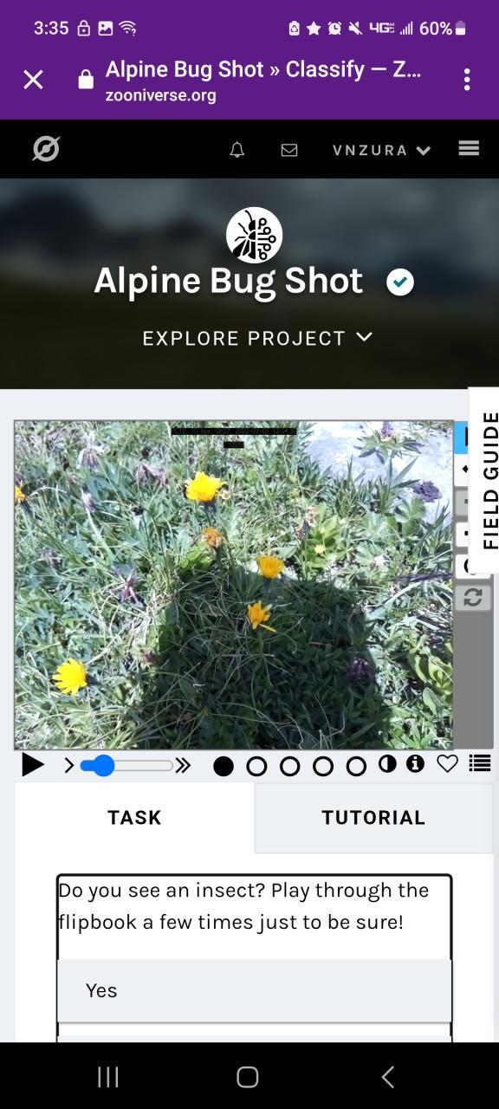This screenshot has height=1109, width=499.
Task: Expand the VNZURA account dropdown
Action: [381, 150]
